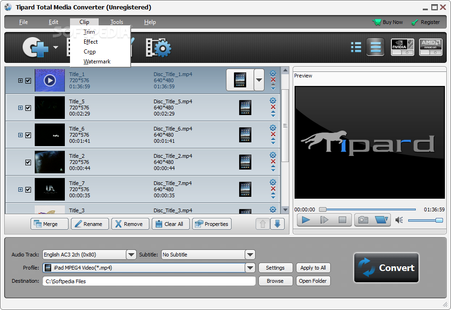Open the Profile dropdown arrow

250,268
